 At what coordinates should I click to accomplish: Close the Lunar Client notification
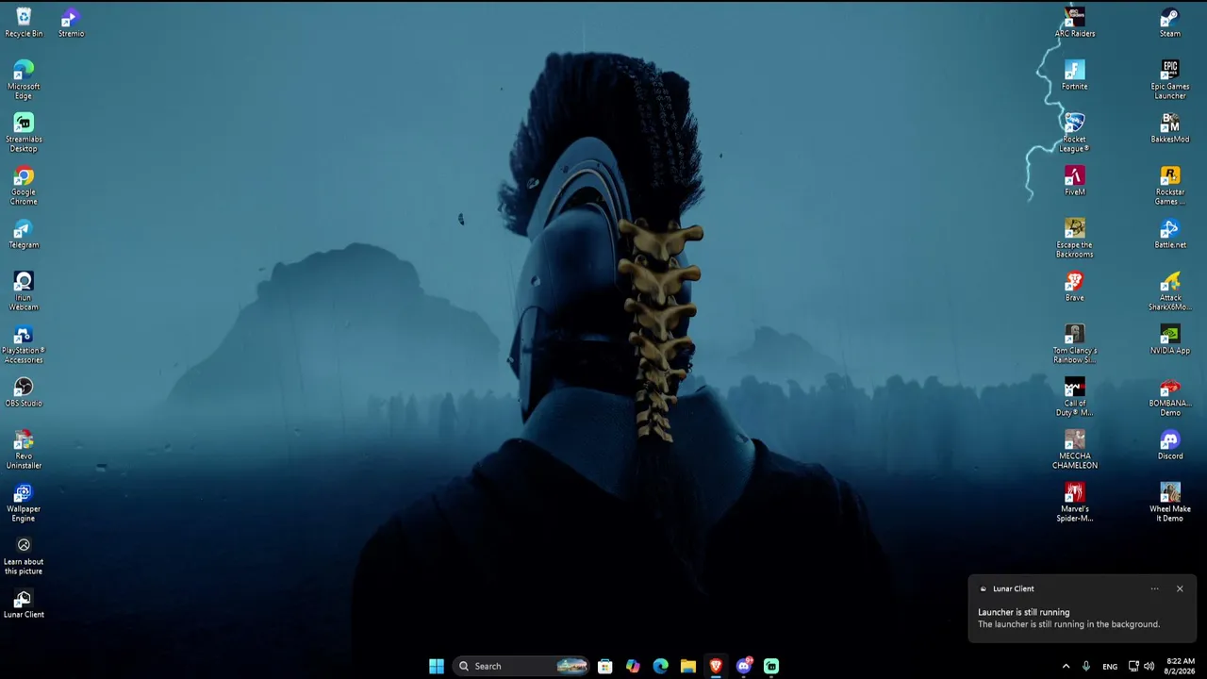[x=1180, y=588]
